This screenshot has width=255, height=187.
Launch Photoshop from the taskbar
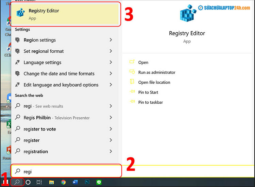[x=87, y=182]
